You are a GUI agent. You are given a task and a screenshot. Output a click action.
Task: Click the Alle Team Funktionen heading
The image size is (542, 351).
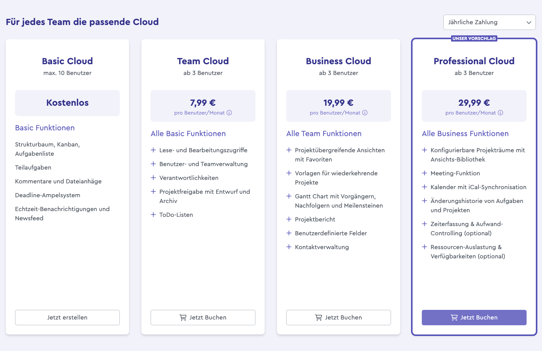pos(324,134)
